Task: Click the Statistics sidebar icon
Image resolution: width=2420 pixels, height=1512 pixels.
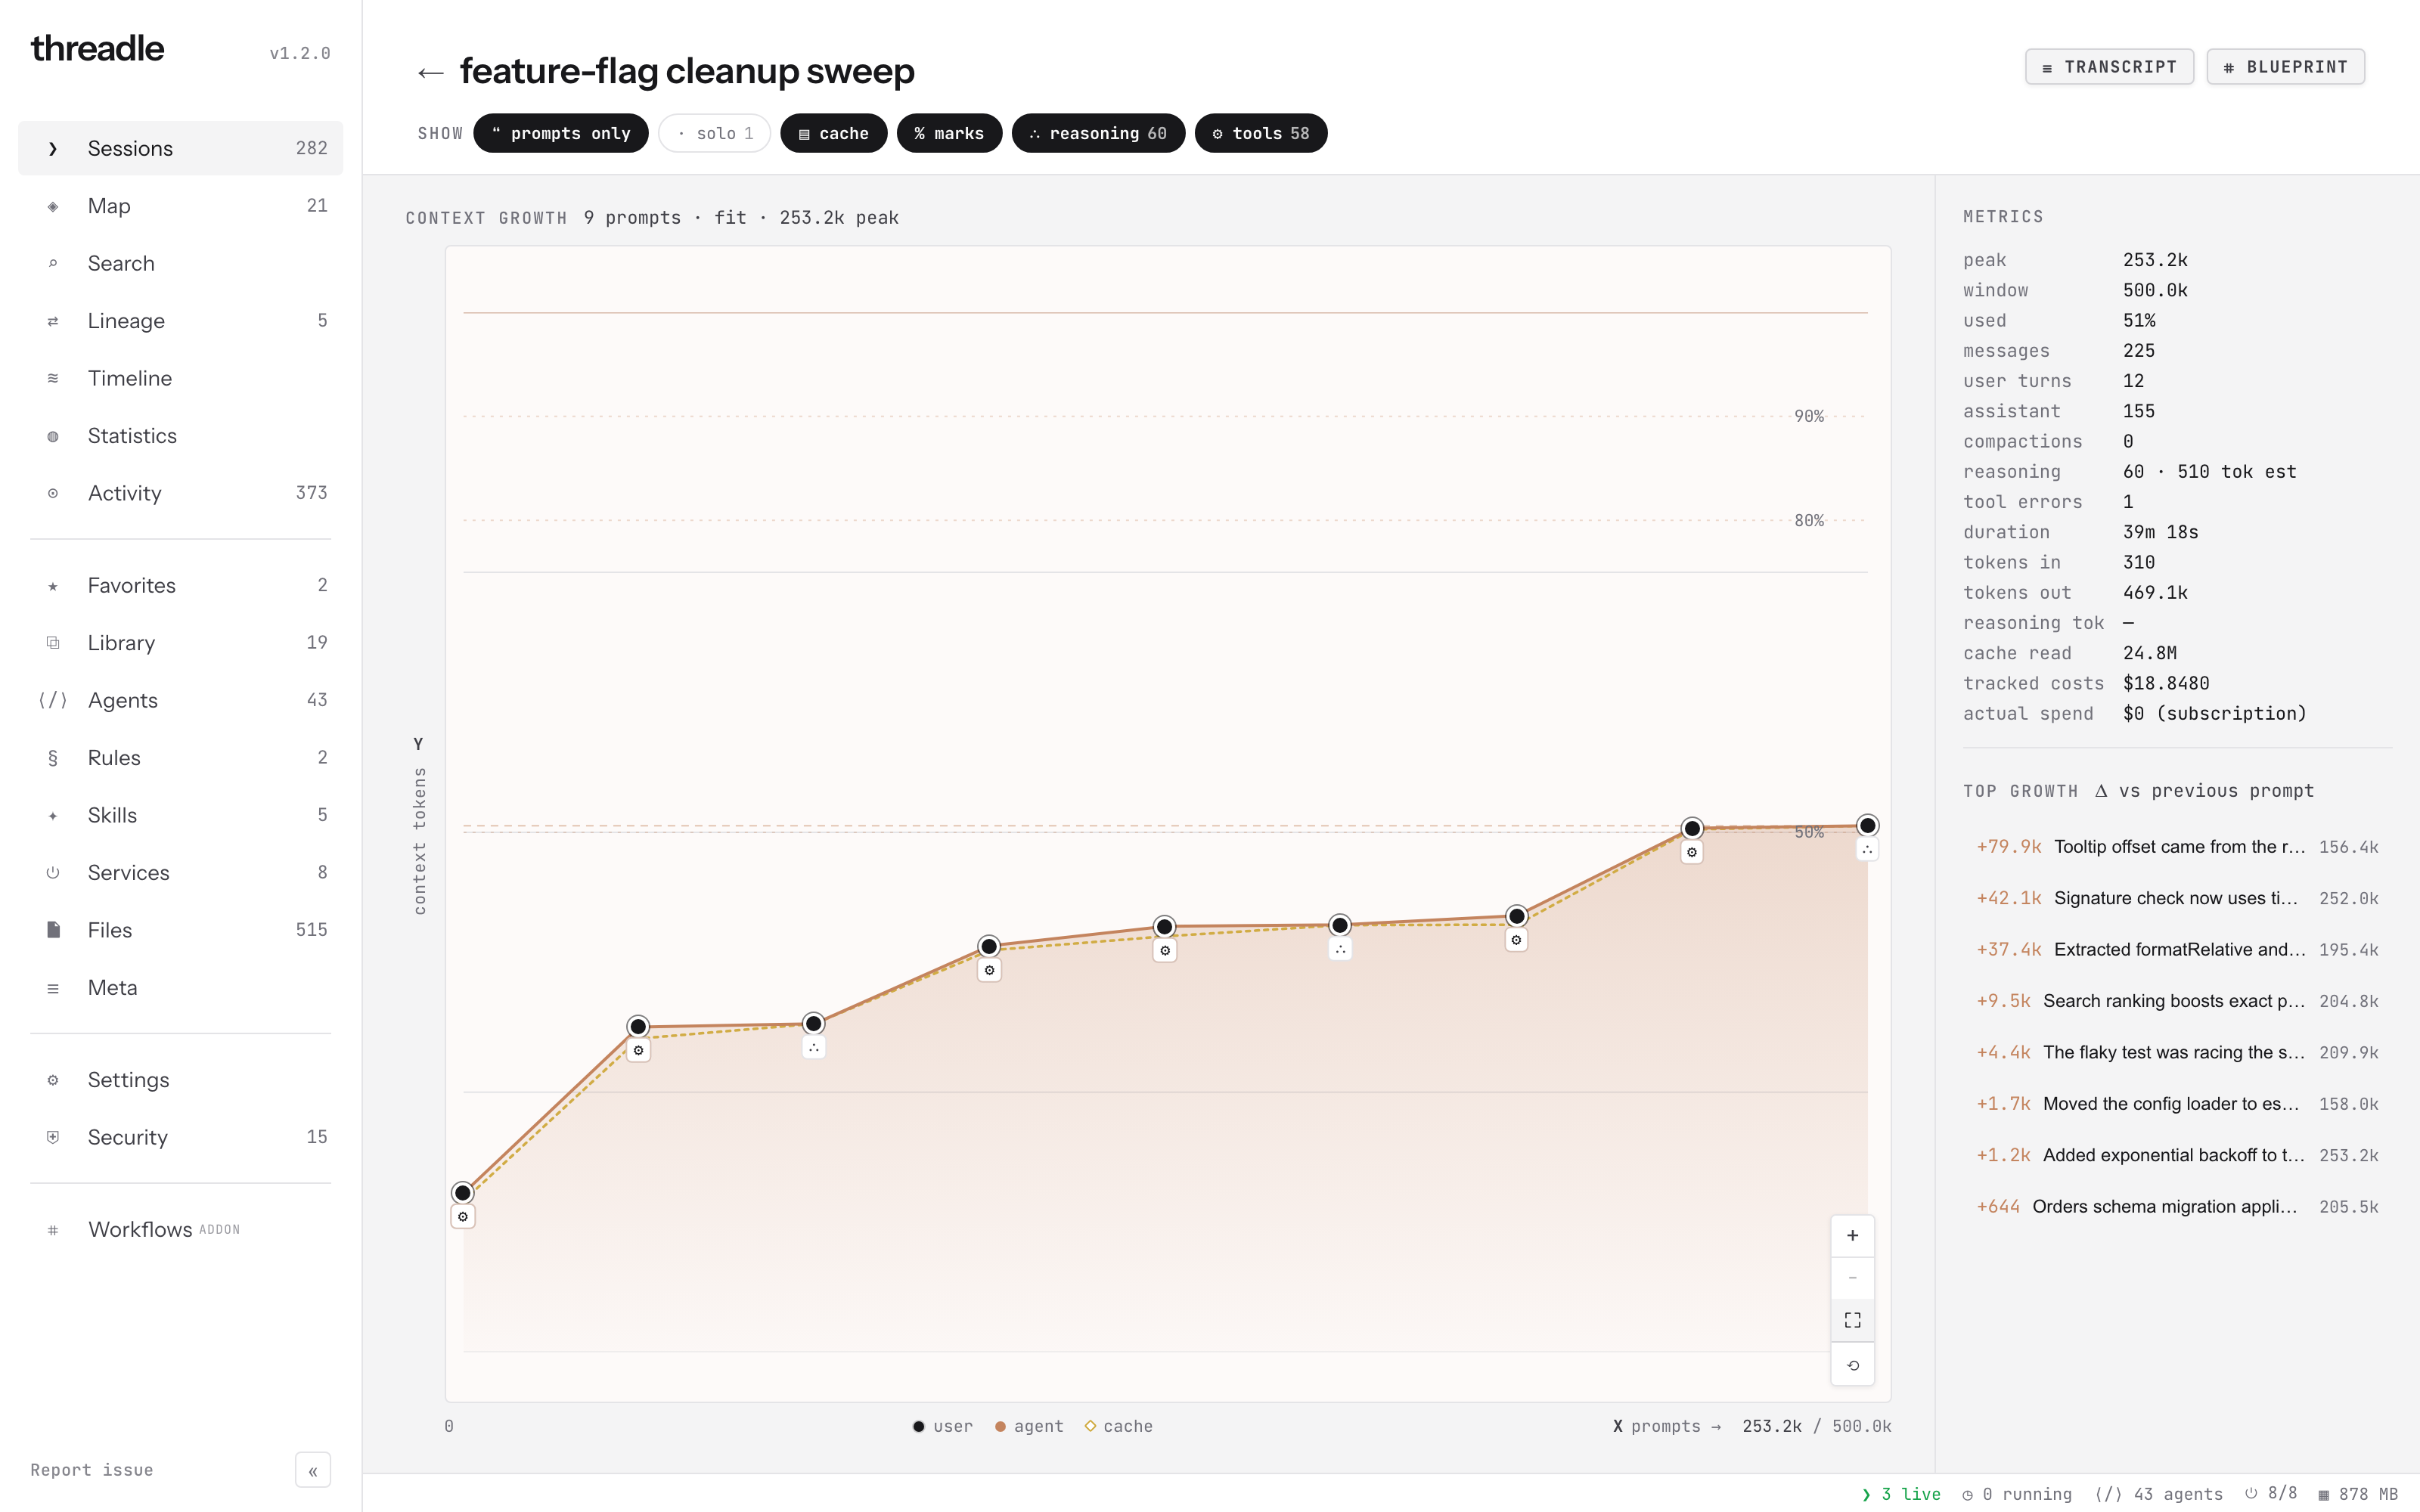Action: (53, 436)
